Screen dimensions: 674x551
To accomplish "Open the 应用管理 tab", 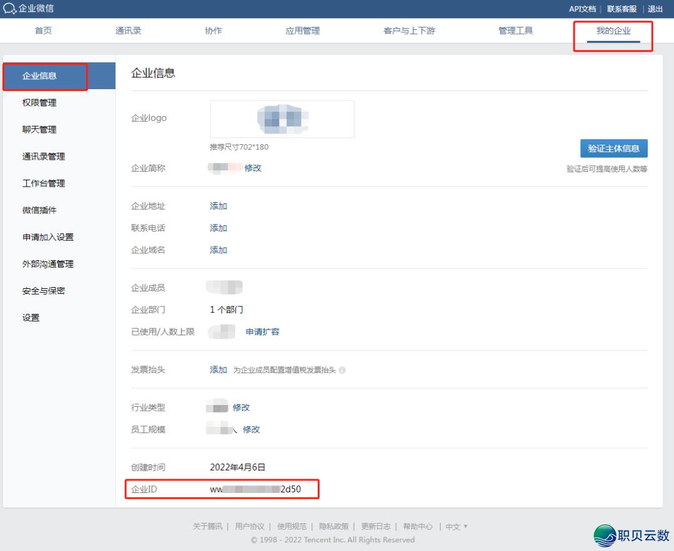I will (303, 31).
